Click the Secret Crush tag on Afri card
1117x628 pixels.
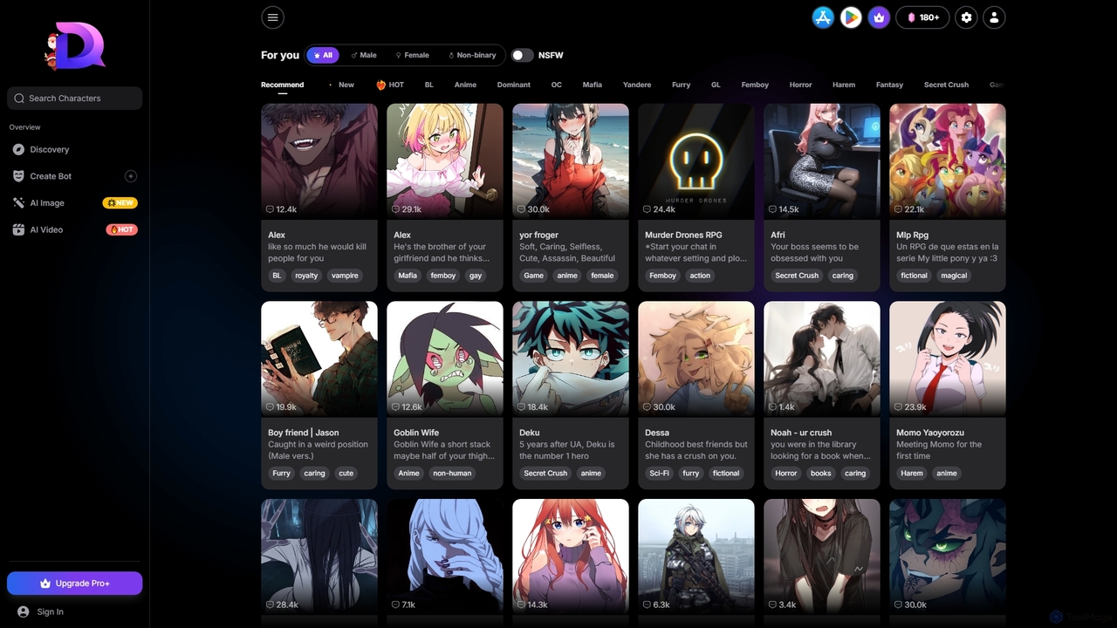click(797, 276)
